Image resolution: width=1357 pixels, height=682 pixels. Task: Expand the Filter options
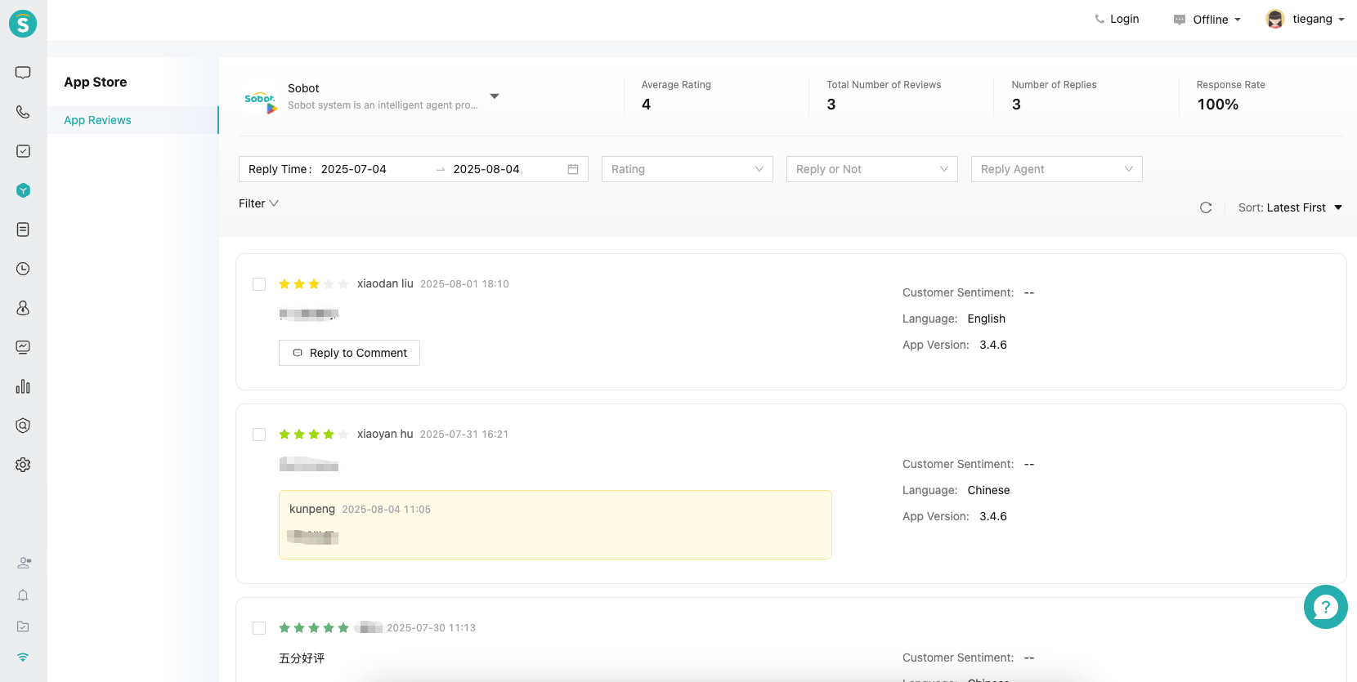(258, 203)
